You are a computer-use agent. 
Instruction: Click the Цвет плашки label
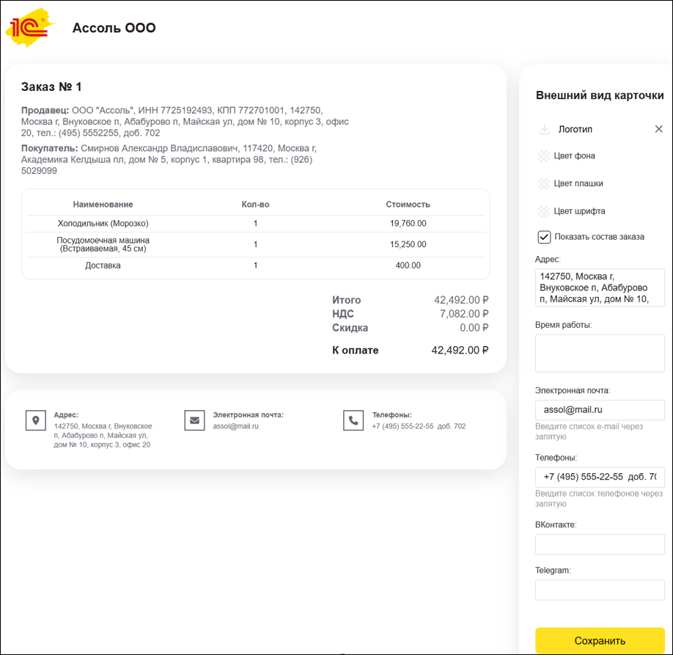(x=578, y=183)
